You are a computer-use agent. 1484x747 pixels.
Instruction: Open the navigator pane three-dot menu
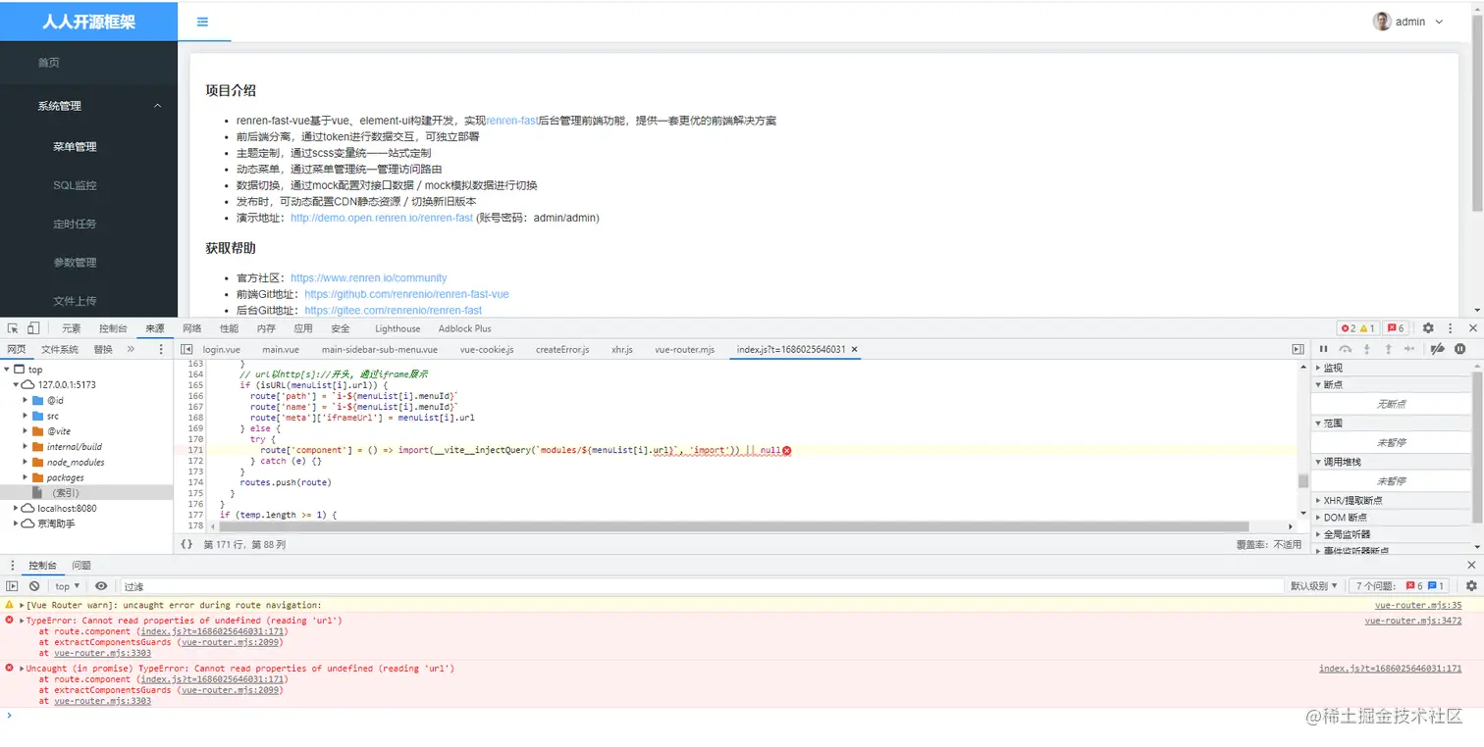[x=162, y=349]
